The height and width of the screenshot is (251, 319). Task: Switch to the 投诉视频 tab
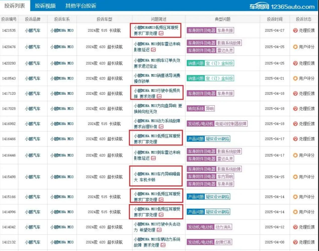[x=45, y=6]
